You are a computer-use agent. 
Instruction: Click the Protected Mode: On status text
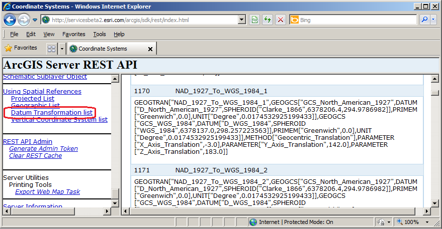(x=308, y=222)
